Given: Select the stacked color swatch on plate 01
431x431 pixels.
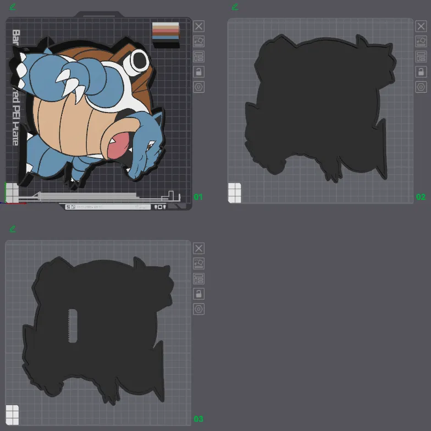Looking at the screenshot, I should 165,35.
